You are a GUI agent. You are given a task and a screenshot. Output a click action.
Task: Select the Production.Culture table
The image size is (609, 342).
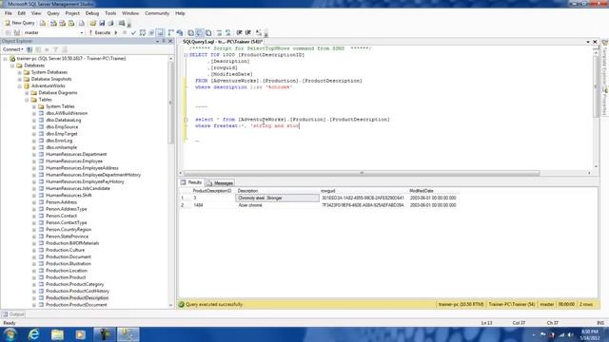click(x=65, y=250)
